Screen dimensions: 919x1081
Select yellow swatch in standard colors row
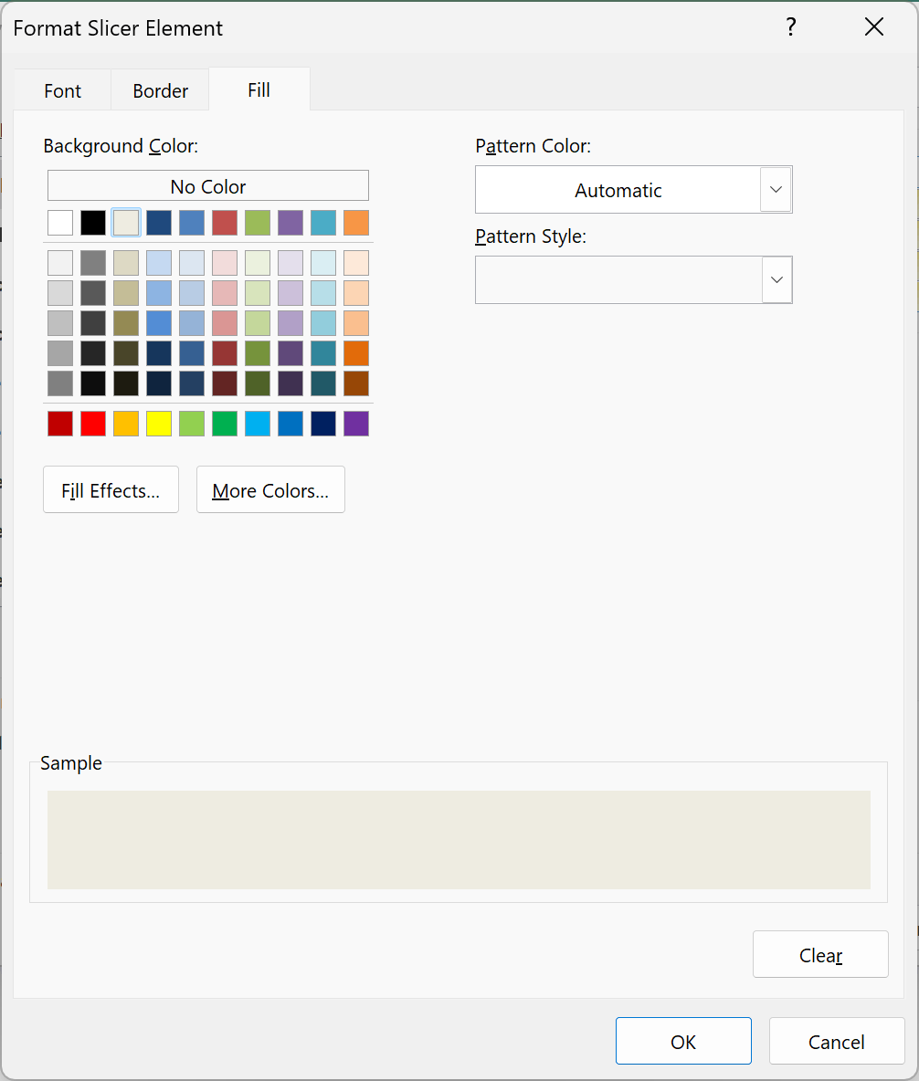click(x=159, y=424)
